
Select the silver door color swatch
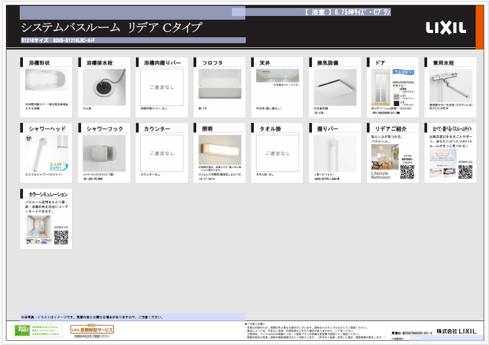click(x=396, y=97)
